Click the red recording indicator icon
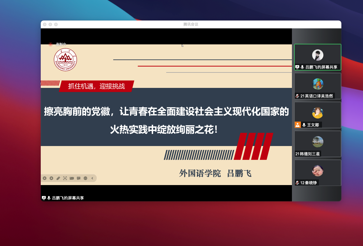The image size is (363, 246). (x=51, y=44)
